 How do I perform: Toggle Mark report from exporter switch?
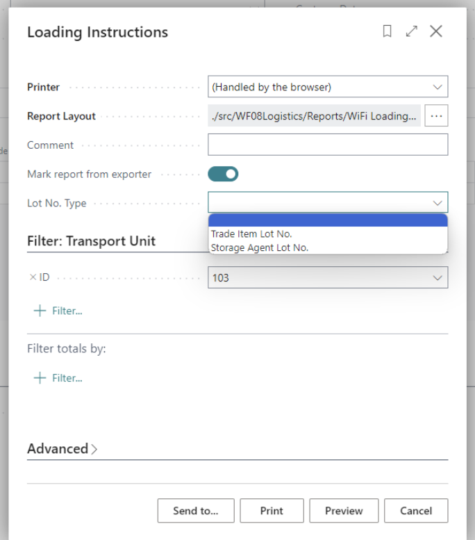pyautogui.click(x=223, y=174)
